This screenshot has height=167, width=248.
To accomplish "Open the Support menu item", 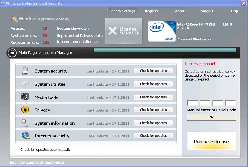I will click(x=207, y=11).
